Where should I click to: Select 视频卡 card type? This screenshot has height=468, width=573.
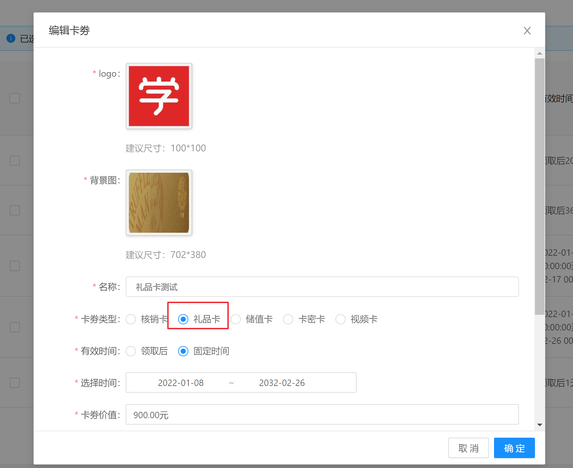[x=341, y=319]
